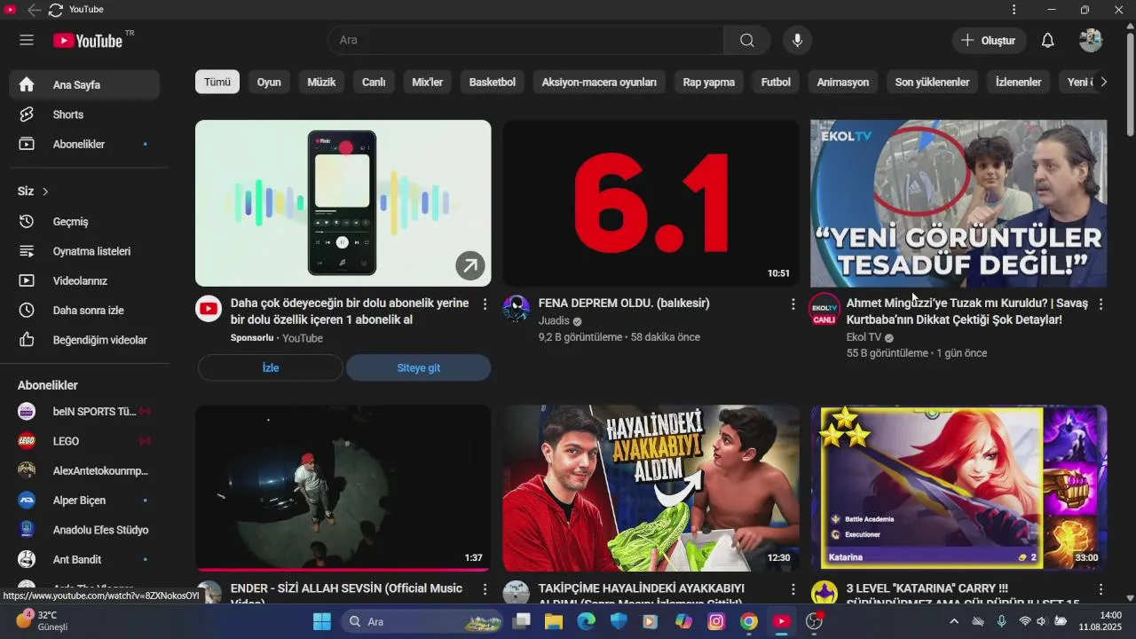Expand the Siz section chevron
The image size is (1136, 639).
pos(45,192)
